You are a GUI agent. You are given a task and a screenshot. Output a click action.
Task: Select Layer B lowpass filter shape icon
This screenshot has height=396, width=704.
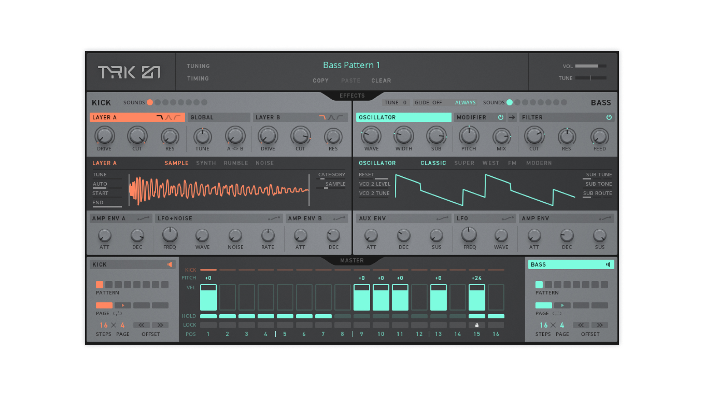[x=322, y=117]
